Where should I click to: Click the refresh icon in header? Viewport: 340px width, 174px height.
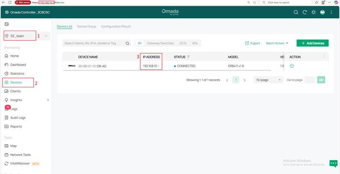(x=305, y=12)
